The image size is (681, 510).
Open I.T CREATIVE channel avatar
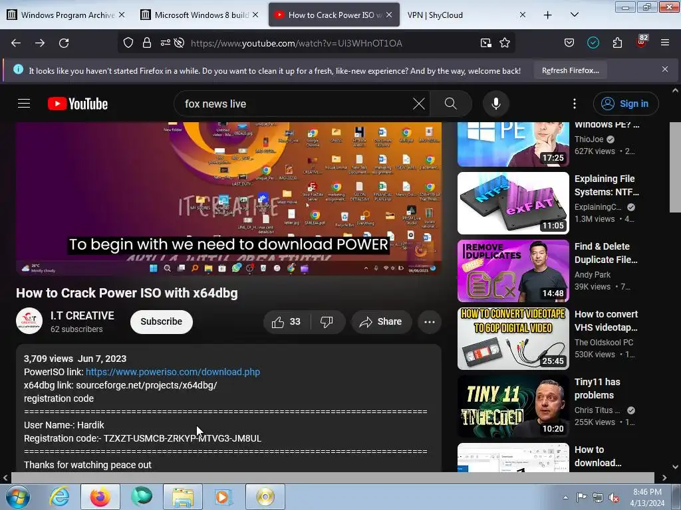[x=29, y=321]
